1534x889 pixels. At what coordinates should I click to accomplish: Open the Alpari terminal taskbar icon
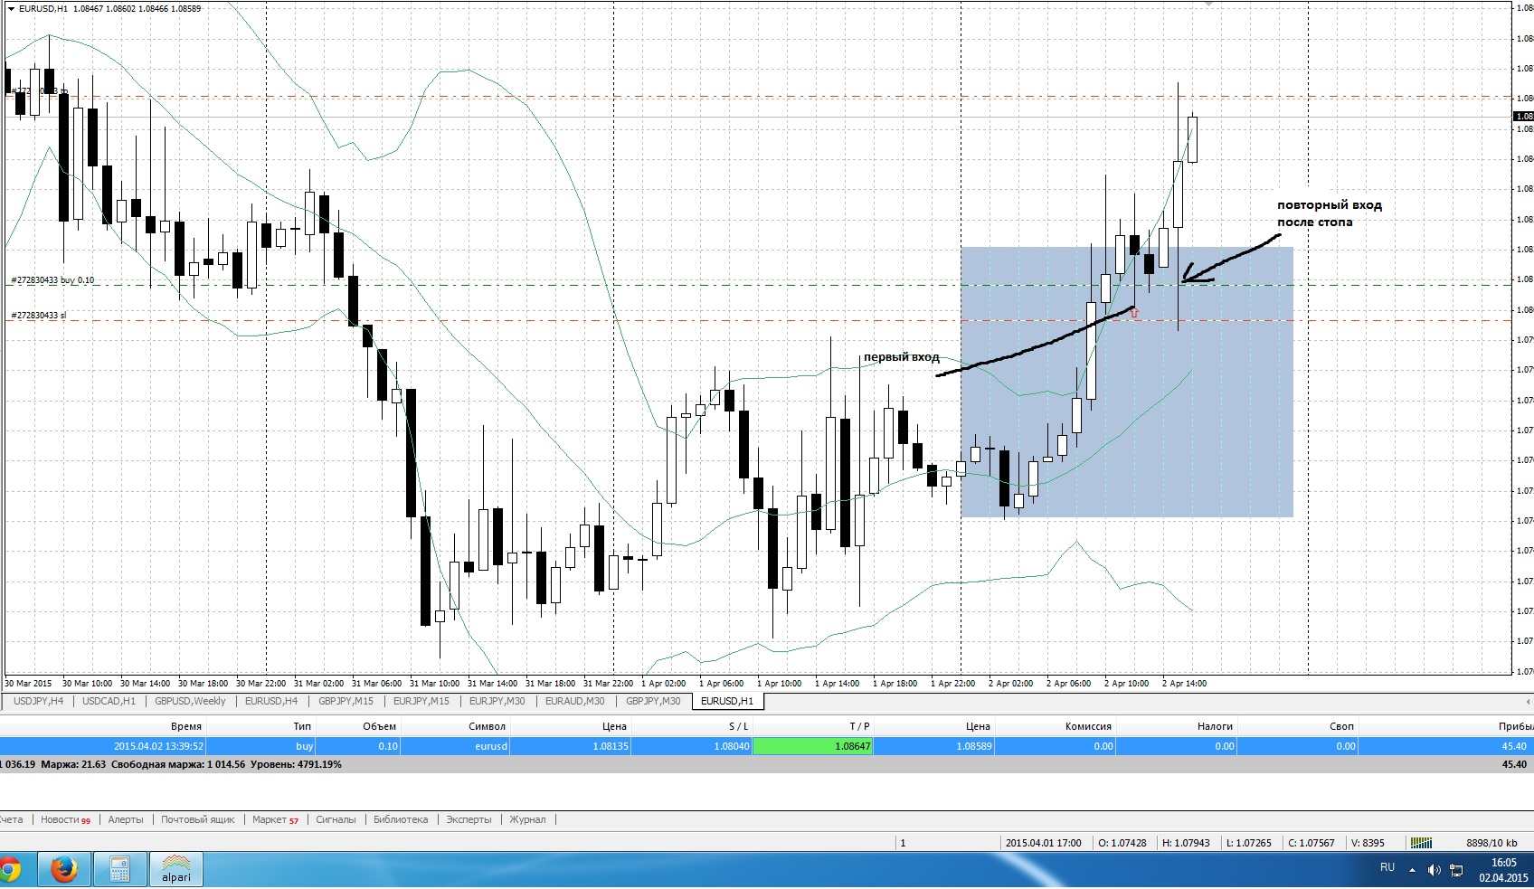175,869
